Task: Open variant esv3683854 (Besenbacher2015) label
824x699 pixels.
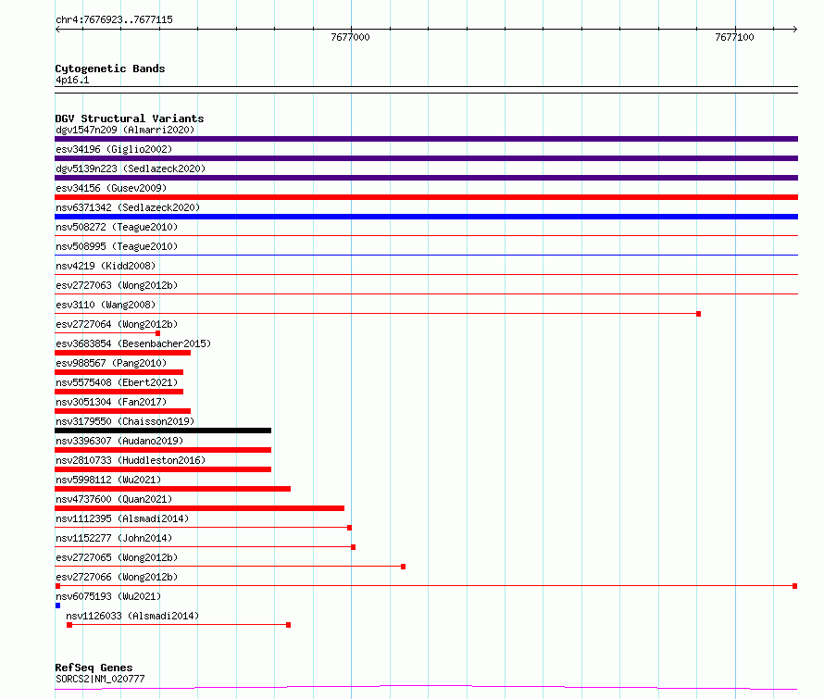Action: pyautogui.click(x=133, y=343)
